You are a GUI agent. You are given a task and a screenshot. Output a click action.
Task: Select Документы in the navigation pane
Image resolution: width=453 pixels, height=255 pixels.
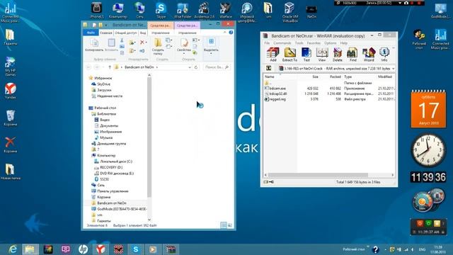pos(108,126)
